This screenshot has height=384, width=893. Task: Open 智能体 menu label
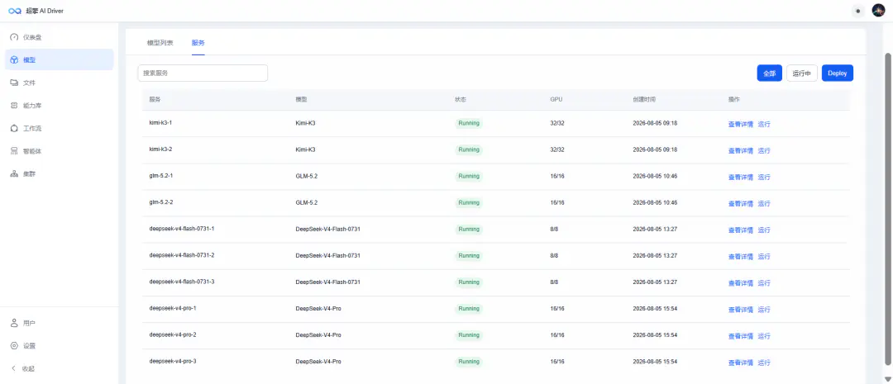32,151
